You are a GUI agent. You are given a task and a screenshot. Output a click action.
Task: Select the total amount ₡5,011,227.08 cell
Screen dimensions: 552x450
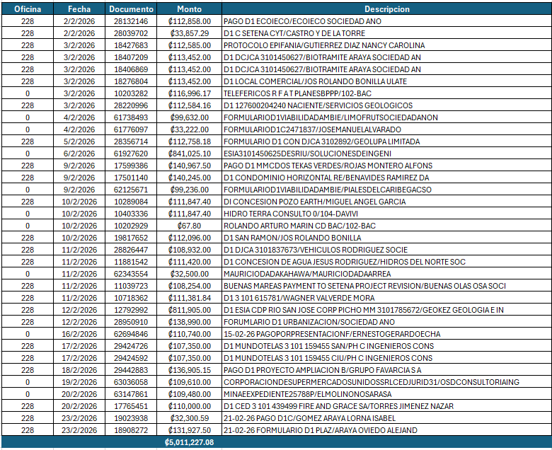(x=188, y=442)
